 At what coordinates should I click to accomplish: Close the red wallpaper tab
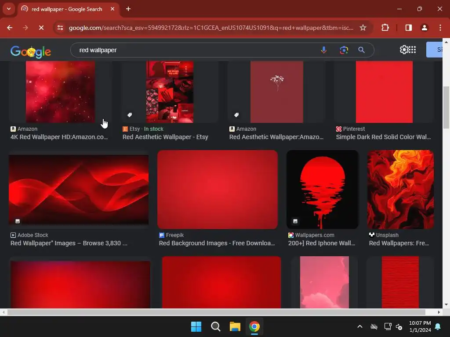[112, 9]
